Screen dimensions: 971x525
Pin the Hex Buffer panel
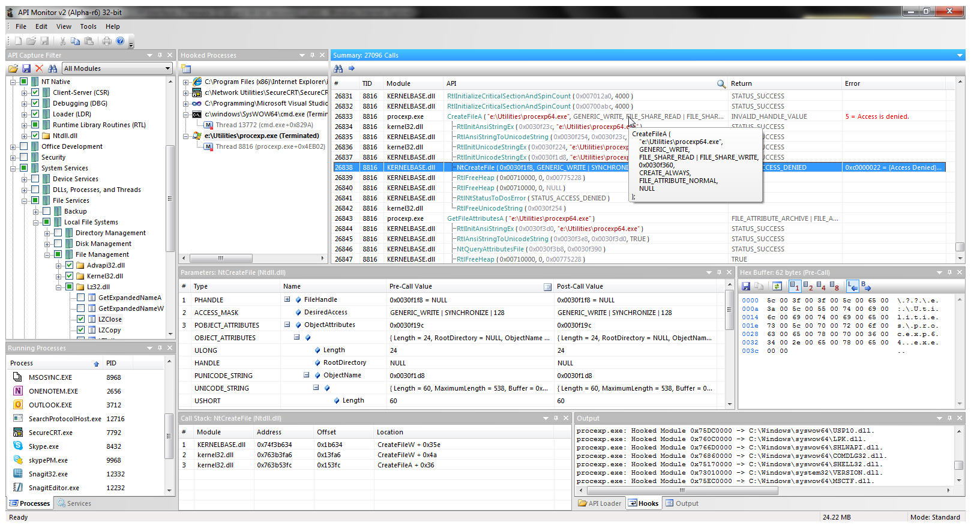949,272
